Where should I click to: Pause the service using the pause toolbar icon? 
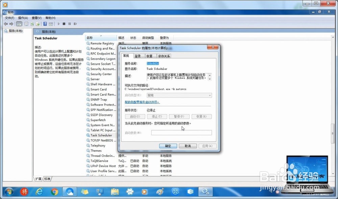click(x=70, y=24)
